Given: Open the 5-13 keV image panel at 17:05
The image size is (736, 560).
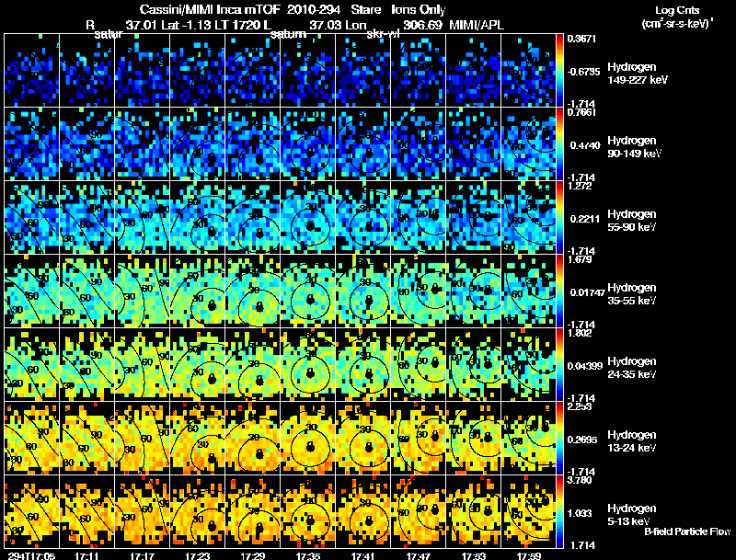Looking at the screenshot, I should [x=31, y=512].
